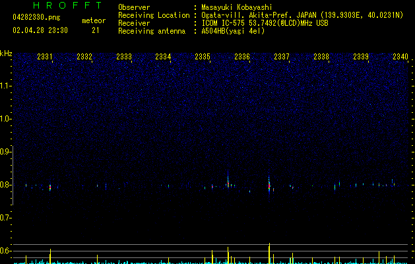Click the 2331 time marker
The width and height of the screenshot is (415, 264).
click(x=44, y=57)
